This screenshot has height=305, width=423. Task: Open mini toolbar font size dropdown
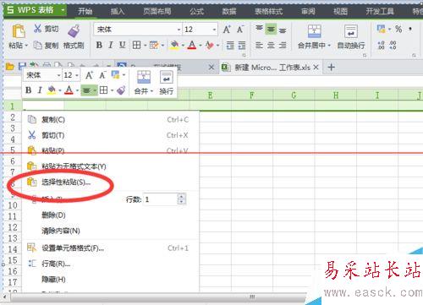click(x=77, y=75)
